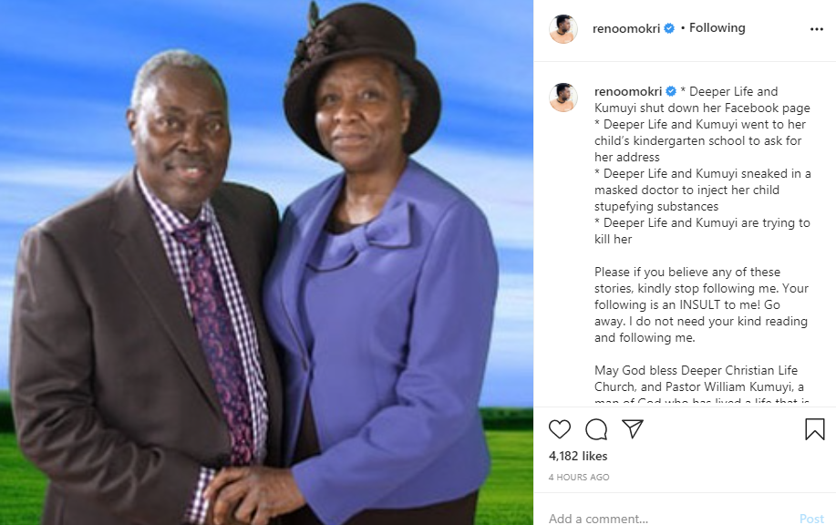The width and height of the screenshot is (836, 525).
Task: Click the couple photo in post
Action: [x=266, y=262]
